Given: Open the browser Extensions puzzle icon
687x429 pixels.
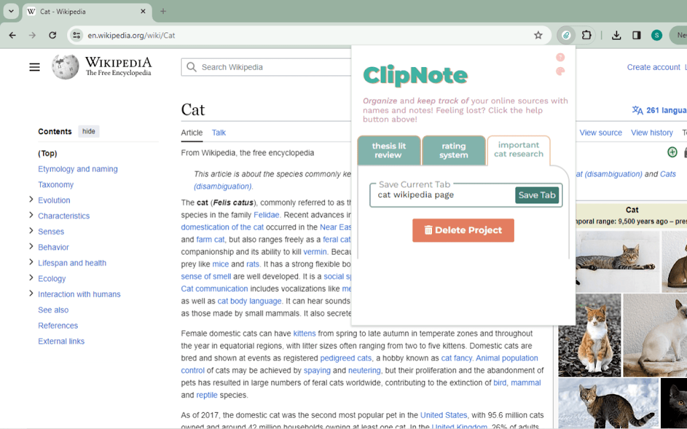Looking at the screenshot, I should point(586,36).
